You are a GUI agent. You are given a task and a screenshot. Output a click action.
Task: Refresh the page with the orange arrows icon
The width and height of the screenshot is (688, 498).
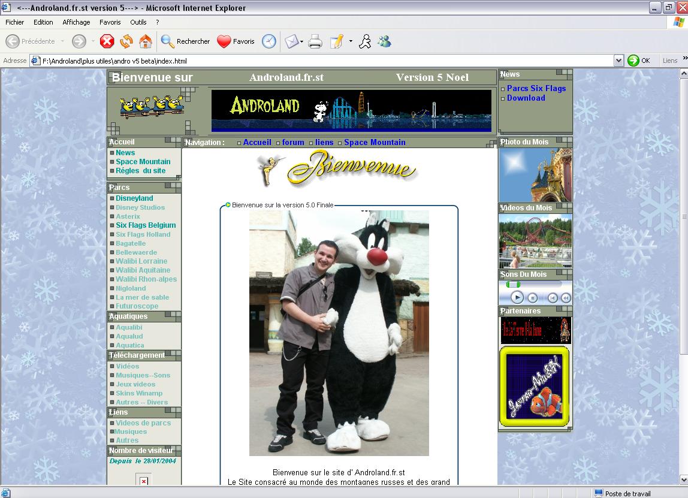(x=126, y=41)
